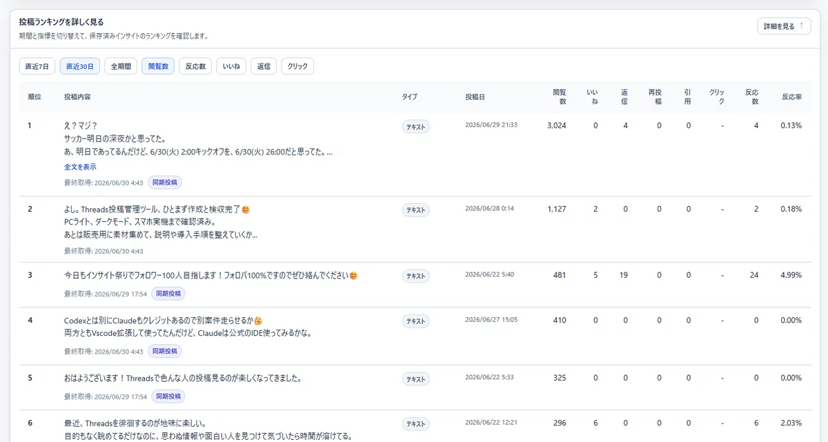Select the 全期間 period filter
The height and width of the screenshot is (442, 828).
121,66
